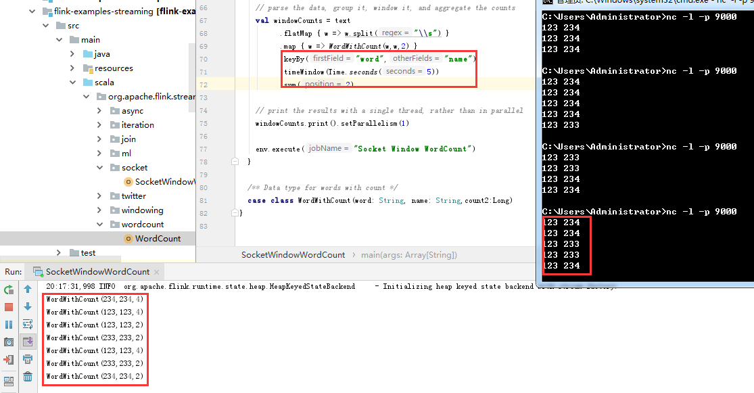The width and height of the screenshot is (754, 393).
Task: Click the Exit icon in Run toolbar
Action: click(9, 359)
